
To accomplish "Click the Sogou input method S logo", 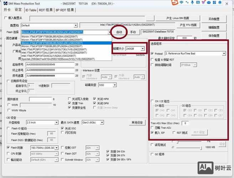I will pos(175,3).
